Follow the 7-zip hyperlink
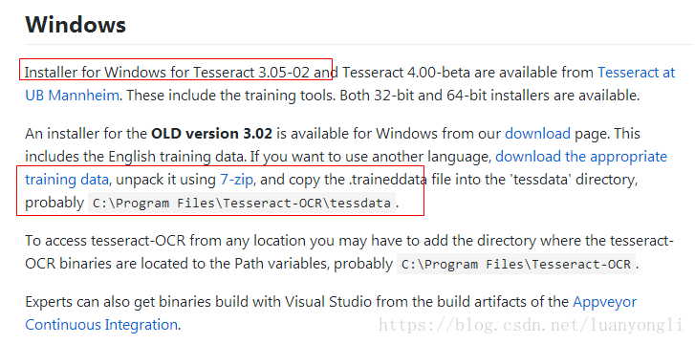Image resolution: width=695 pixels, height=344 pixels. (x=238, y=180)
